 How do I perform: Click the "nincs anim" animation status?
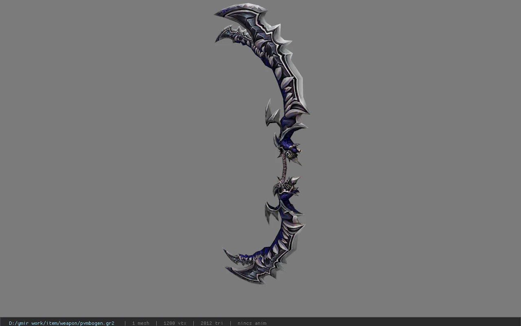pos(252,323)
